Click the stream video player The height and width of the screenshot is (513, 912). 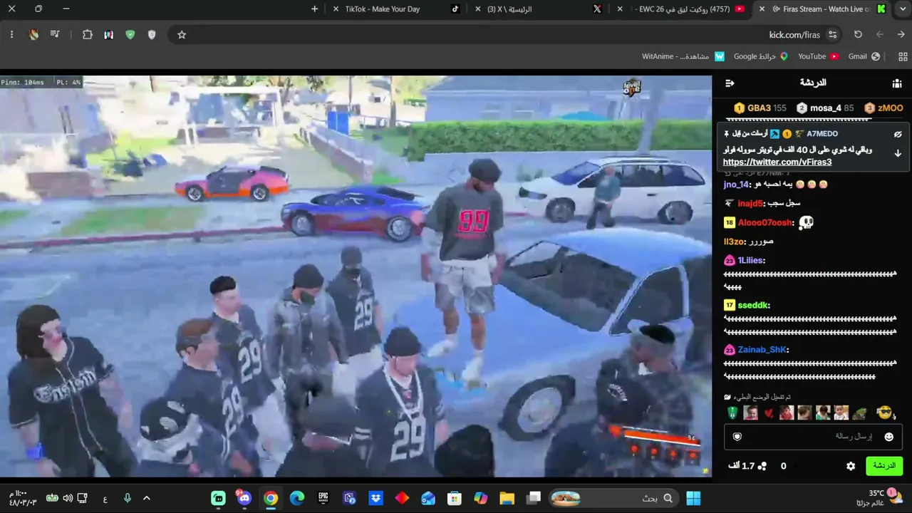(356, 276)
